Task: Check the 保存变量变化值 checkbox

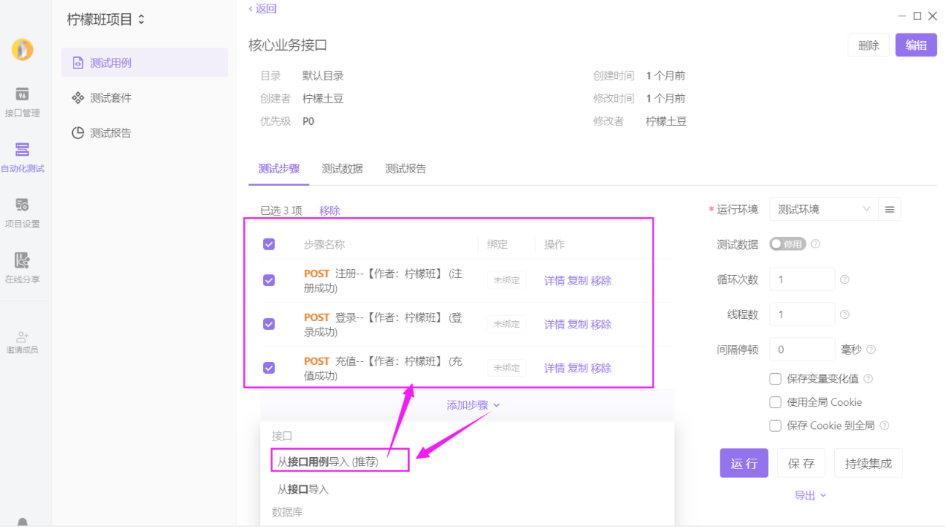Action: [x=775, y=378]
